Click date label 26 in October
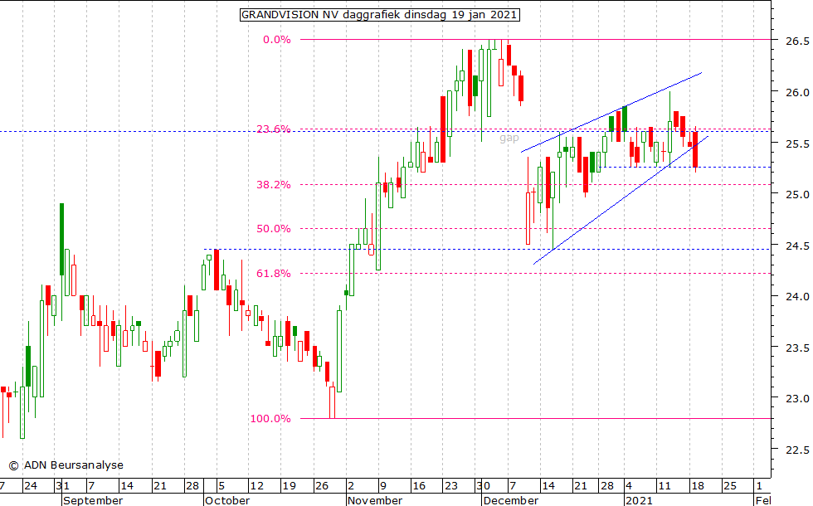The image size is (813, 506). 322,486
